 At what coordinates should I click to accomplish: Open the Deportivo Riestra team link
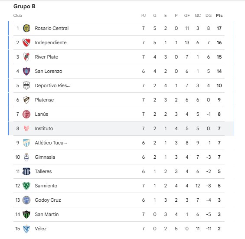tap(52, 85)
